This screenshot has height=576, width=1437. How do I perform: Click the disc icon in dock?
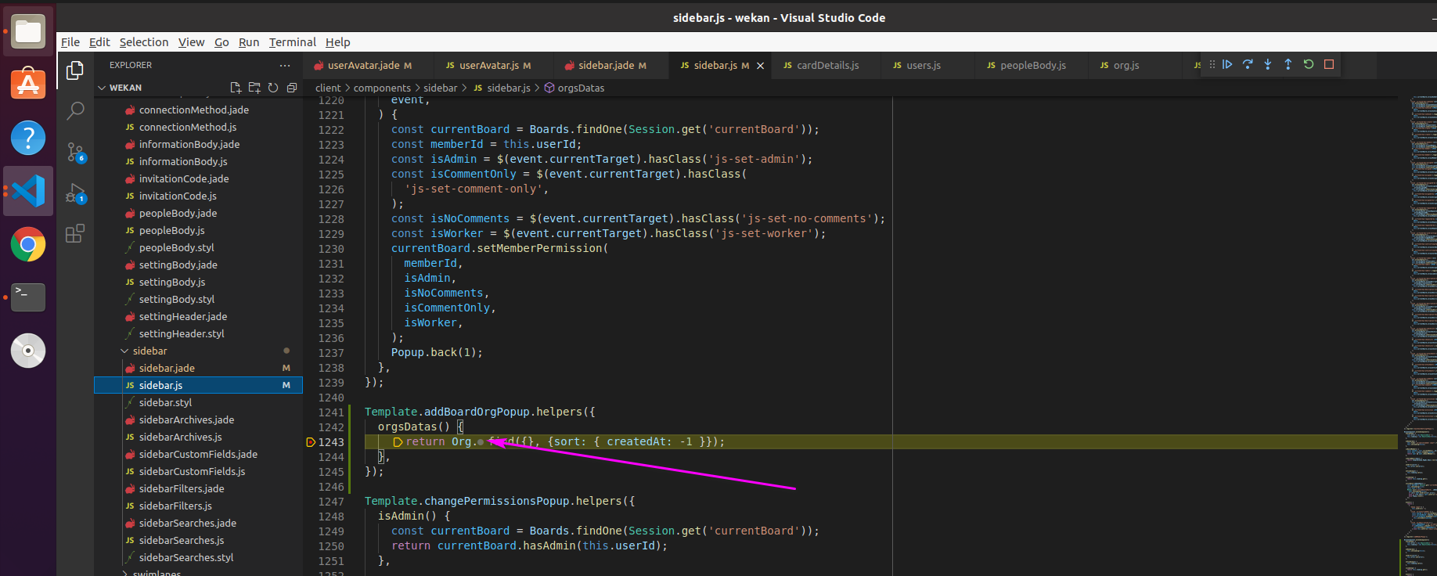click(28, 351)
